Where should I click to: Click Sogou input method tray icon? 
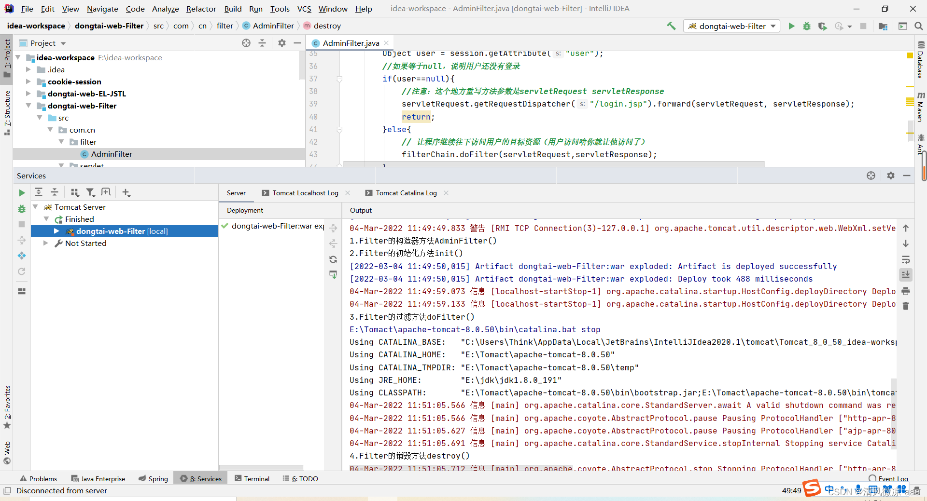[812, 488]
